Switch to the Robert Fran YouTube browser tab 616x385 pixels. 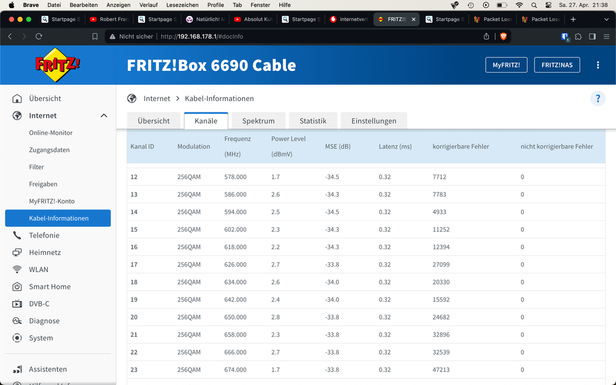tap(109, 19)
